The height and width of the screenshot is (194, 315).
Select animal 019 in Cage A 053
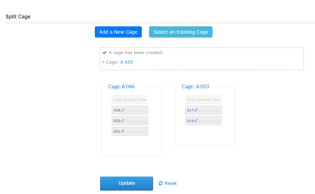(x=203, y=121)
